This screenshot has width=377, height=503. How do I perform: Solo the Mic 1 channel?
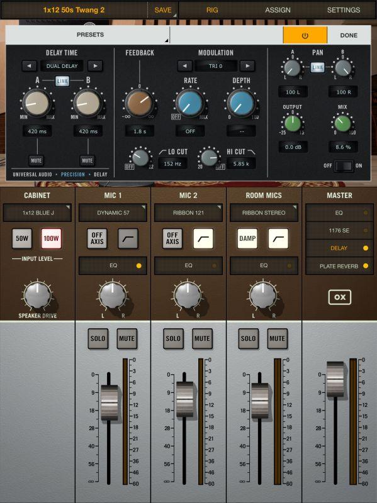98,338
